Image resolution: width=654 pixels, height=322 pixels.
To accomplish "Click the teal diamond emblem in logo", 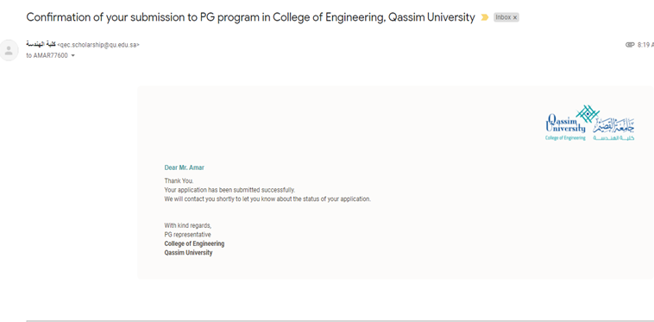I will (588, 113).
